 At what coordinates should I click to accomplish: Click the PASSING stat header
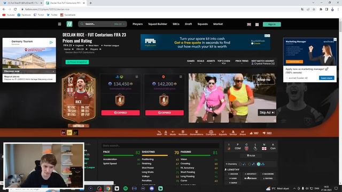coord(186,151)
